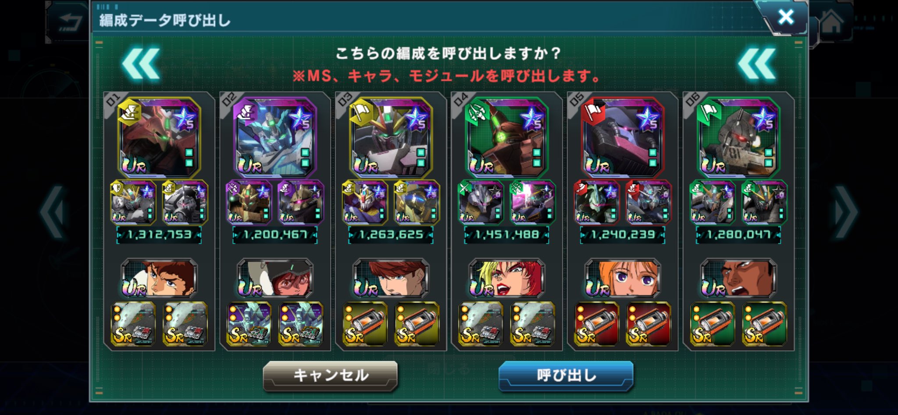This screenshot has height=415, width=898.
Task: Click the dimmed left arrow behind dialog
Action: click(x=53, y=212)
